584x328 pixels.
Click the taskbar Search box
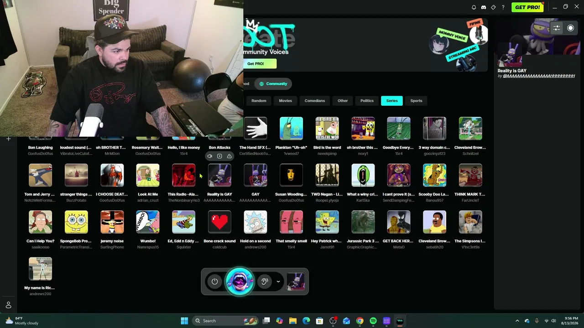coord(225,321)
